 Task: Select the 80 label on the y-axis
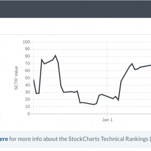28,56
